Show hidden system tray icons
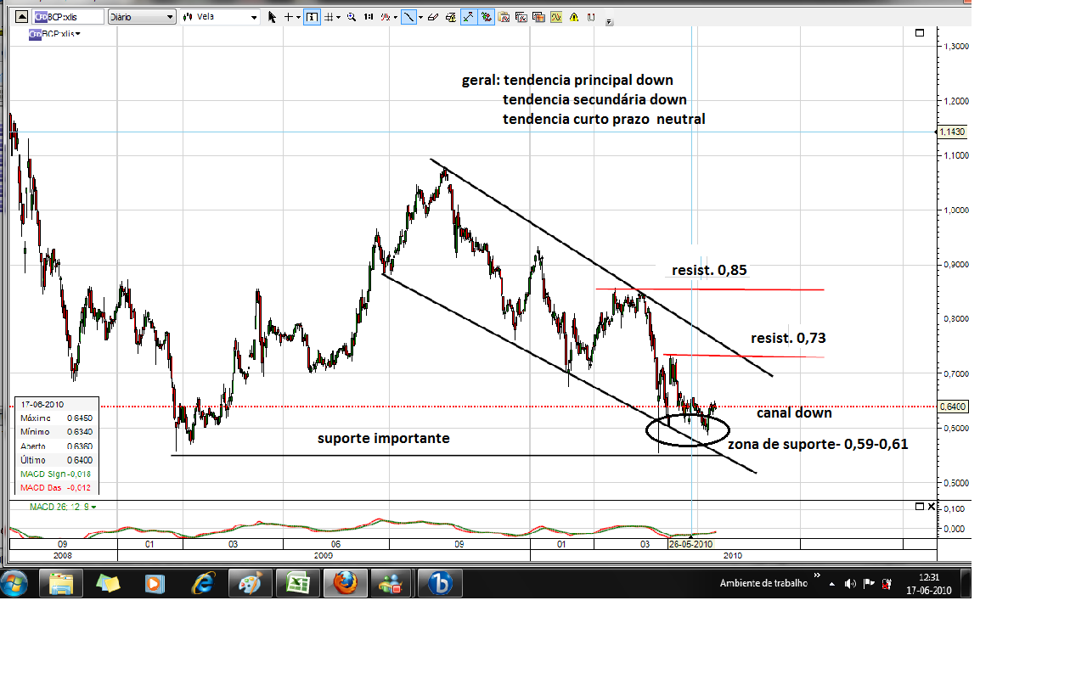Screen dimensions: 1087x679 pyautogui.click(x=832, y=584)
